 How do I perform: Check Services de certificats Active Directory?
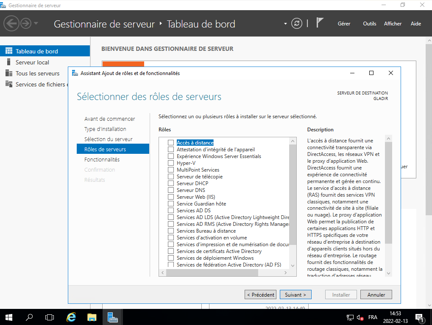(x=171, y=251)
